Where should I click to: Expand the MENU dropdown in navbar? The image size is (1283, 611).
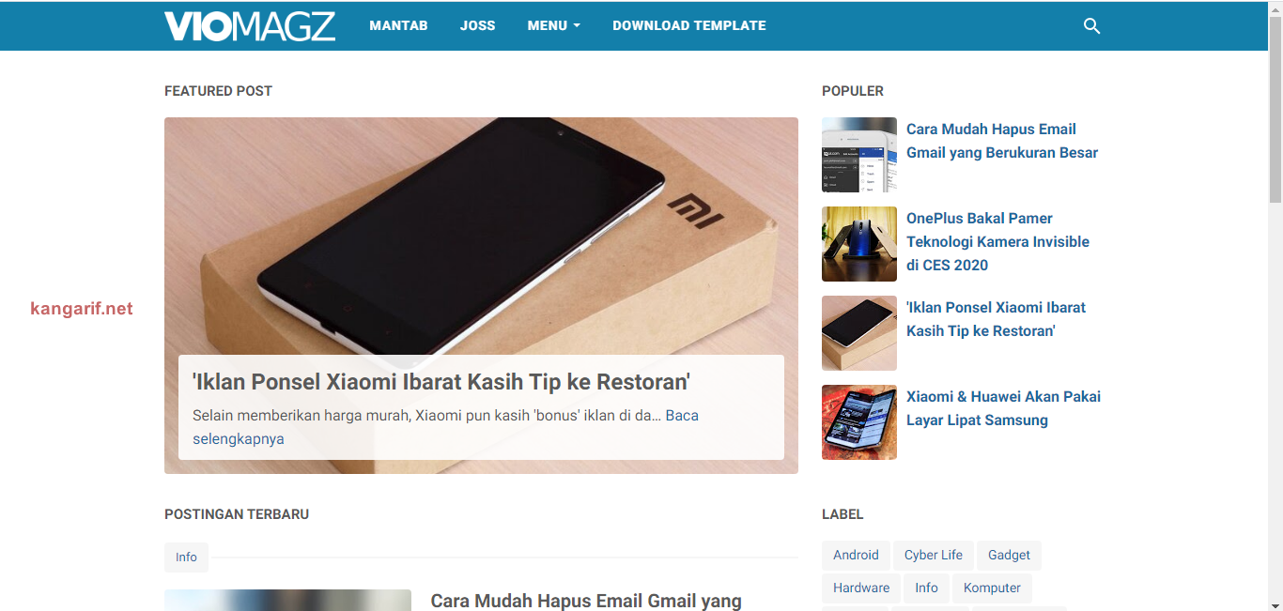click(553, 25)
